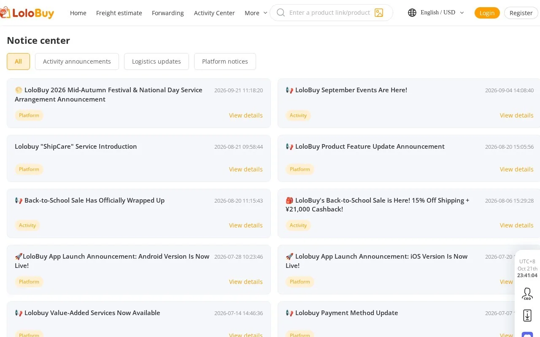
Task: View details of 15% Off Shipping notice
Action: point(516,225)
